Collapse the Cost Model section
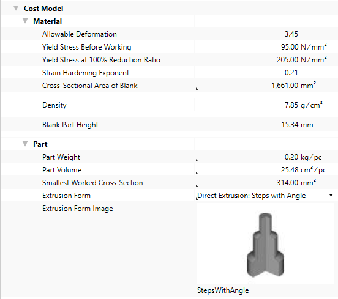338x299 pixels. [16, 8]
